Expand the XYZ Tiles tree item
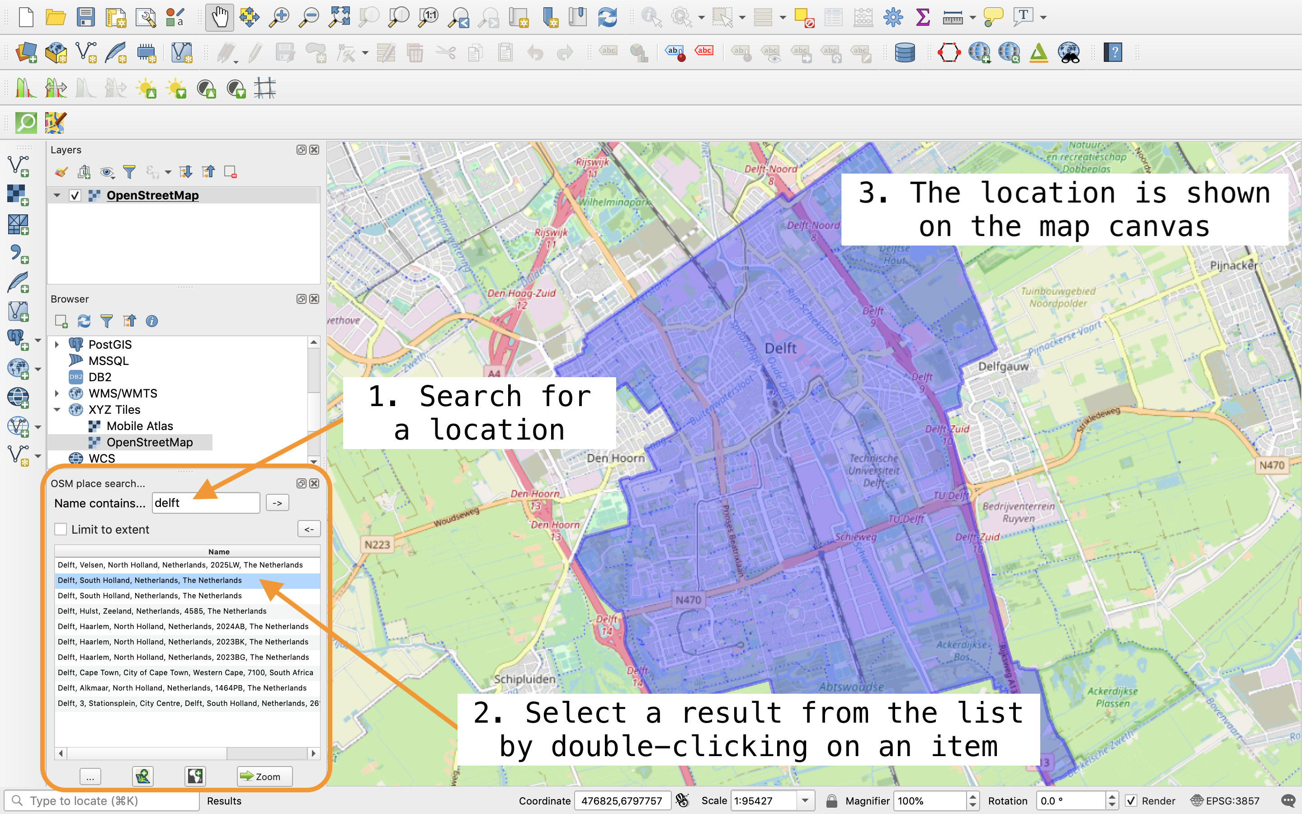This screenshot has width=1302, height=814. [58, 409]
